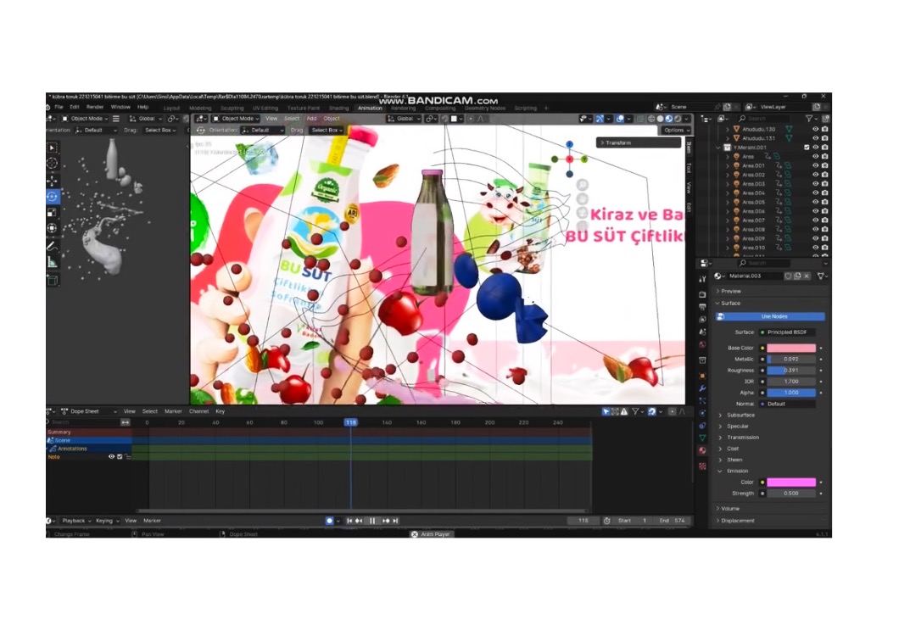The width and height of the screenshot is (910, 636).
Task: Jump to the timeline start frame
Action: pos(349,522)
